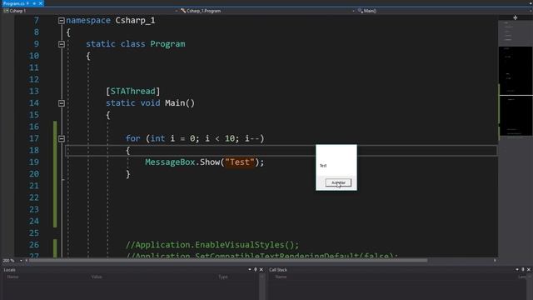Click the Name column header in Call Stack
The height and width of the screenshot is (300, 533).
pyautogui.click(x=281, y=277)
